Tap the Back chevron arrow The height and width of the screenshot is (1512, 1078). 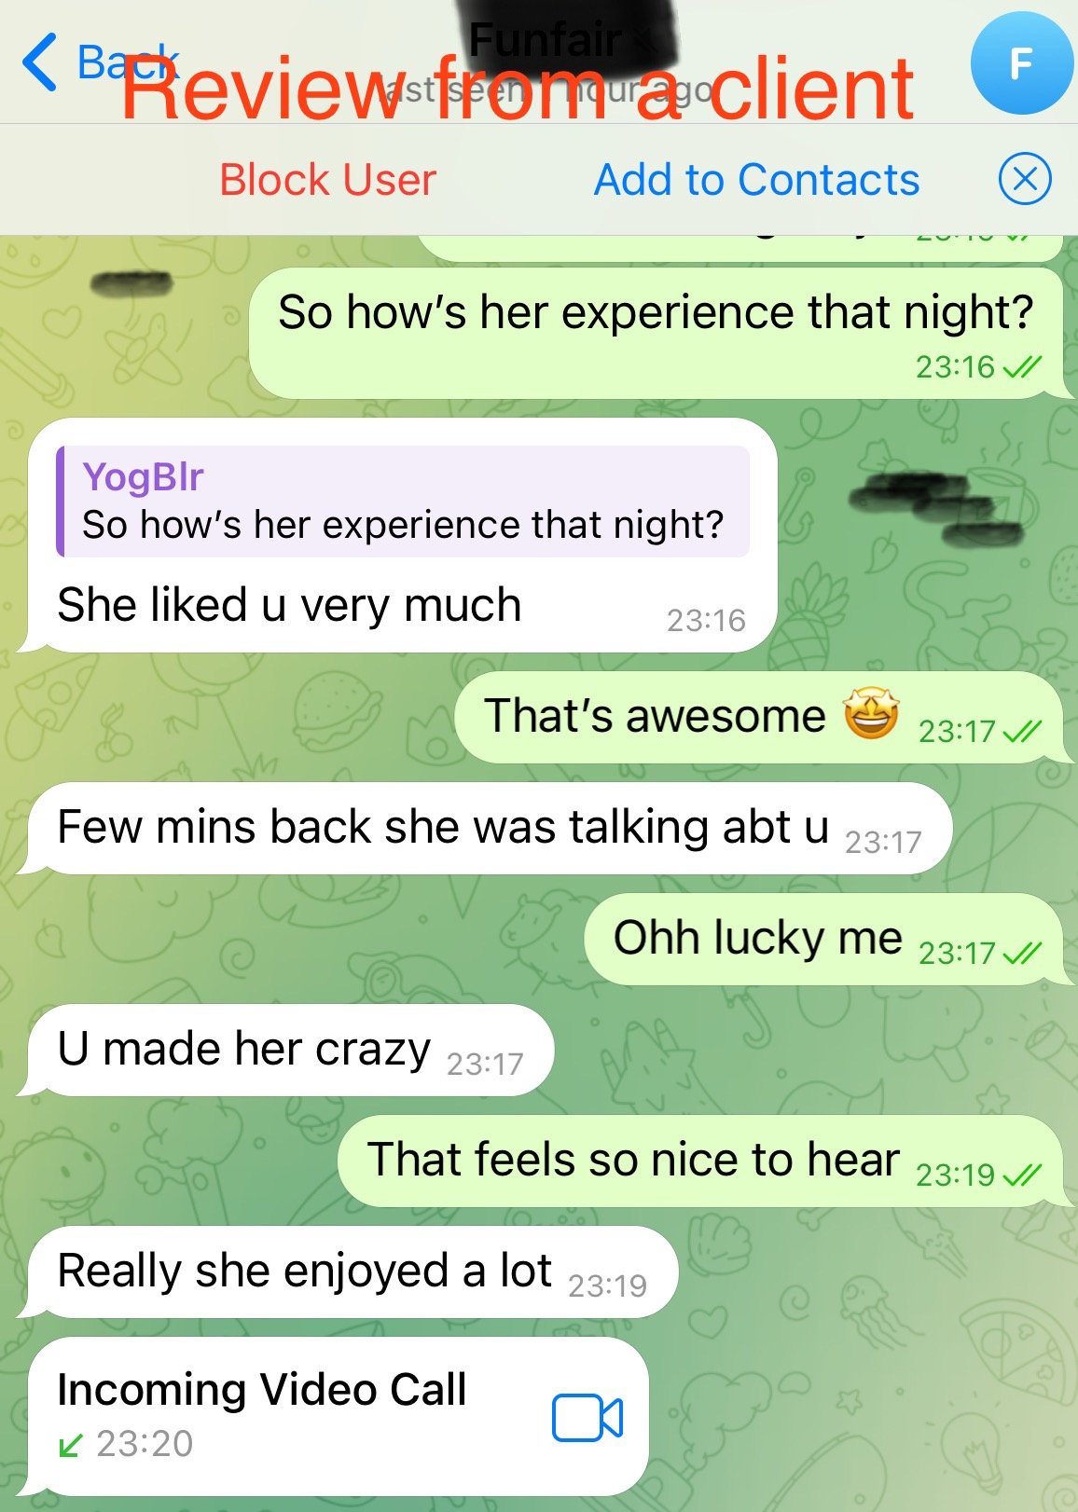pyautogui.click(x=39, y=62)
